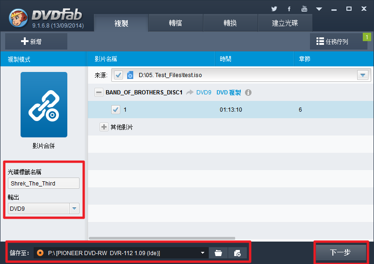Open the 輸出 DVD9 dropdown
Screen dimensions: 374x264
pos(74,209)
